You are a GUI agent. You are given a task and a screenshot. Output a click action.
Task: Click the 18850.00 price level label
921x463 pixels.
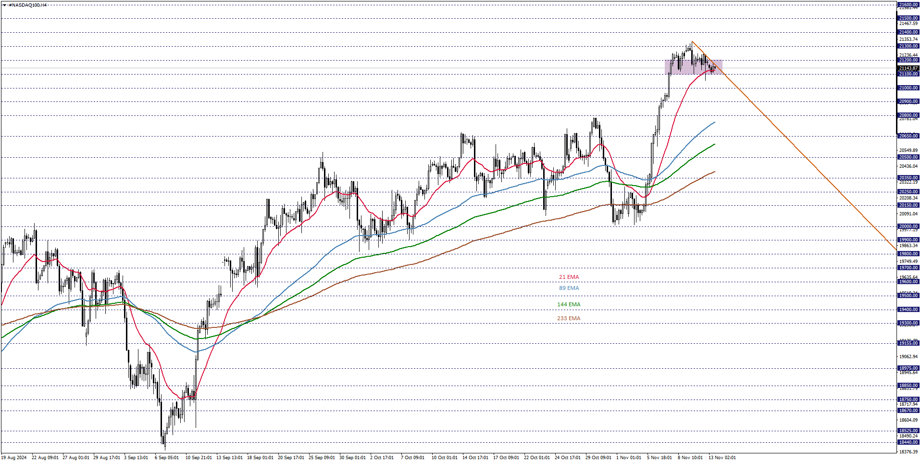[x=909, y=386]
